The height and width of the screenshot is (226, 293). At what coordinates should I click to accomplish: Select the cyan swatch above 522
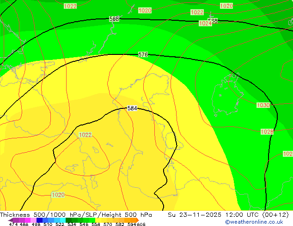point(63,220)
